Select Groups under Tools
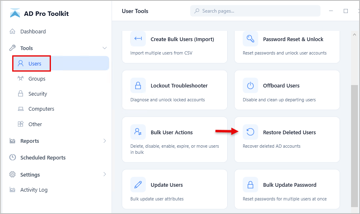Image resolution: width=360 pixels, height=214 pixels. 37,79
